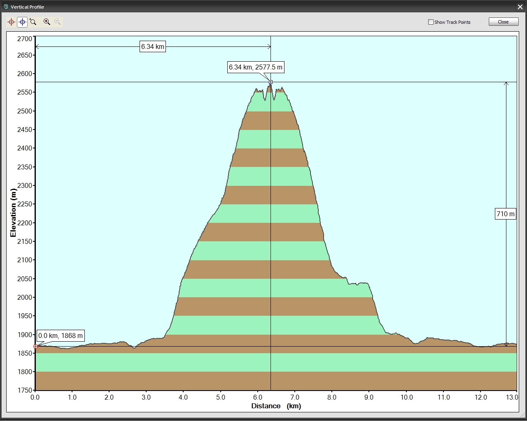
Task: Click the '0.0 km, 1868 m' label
Action: (x=61, y=335)
